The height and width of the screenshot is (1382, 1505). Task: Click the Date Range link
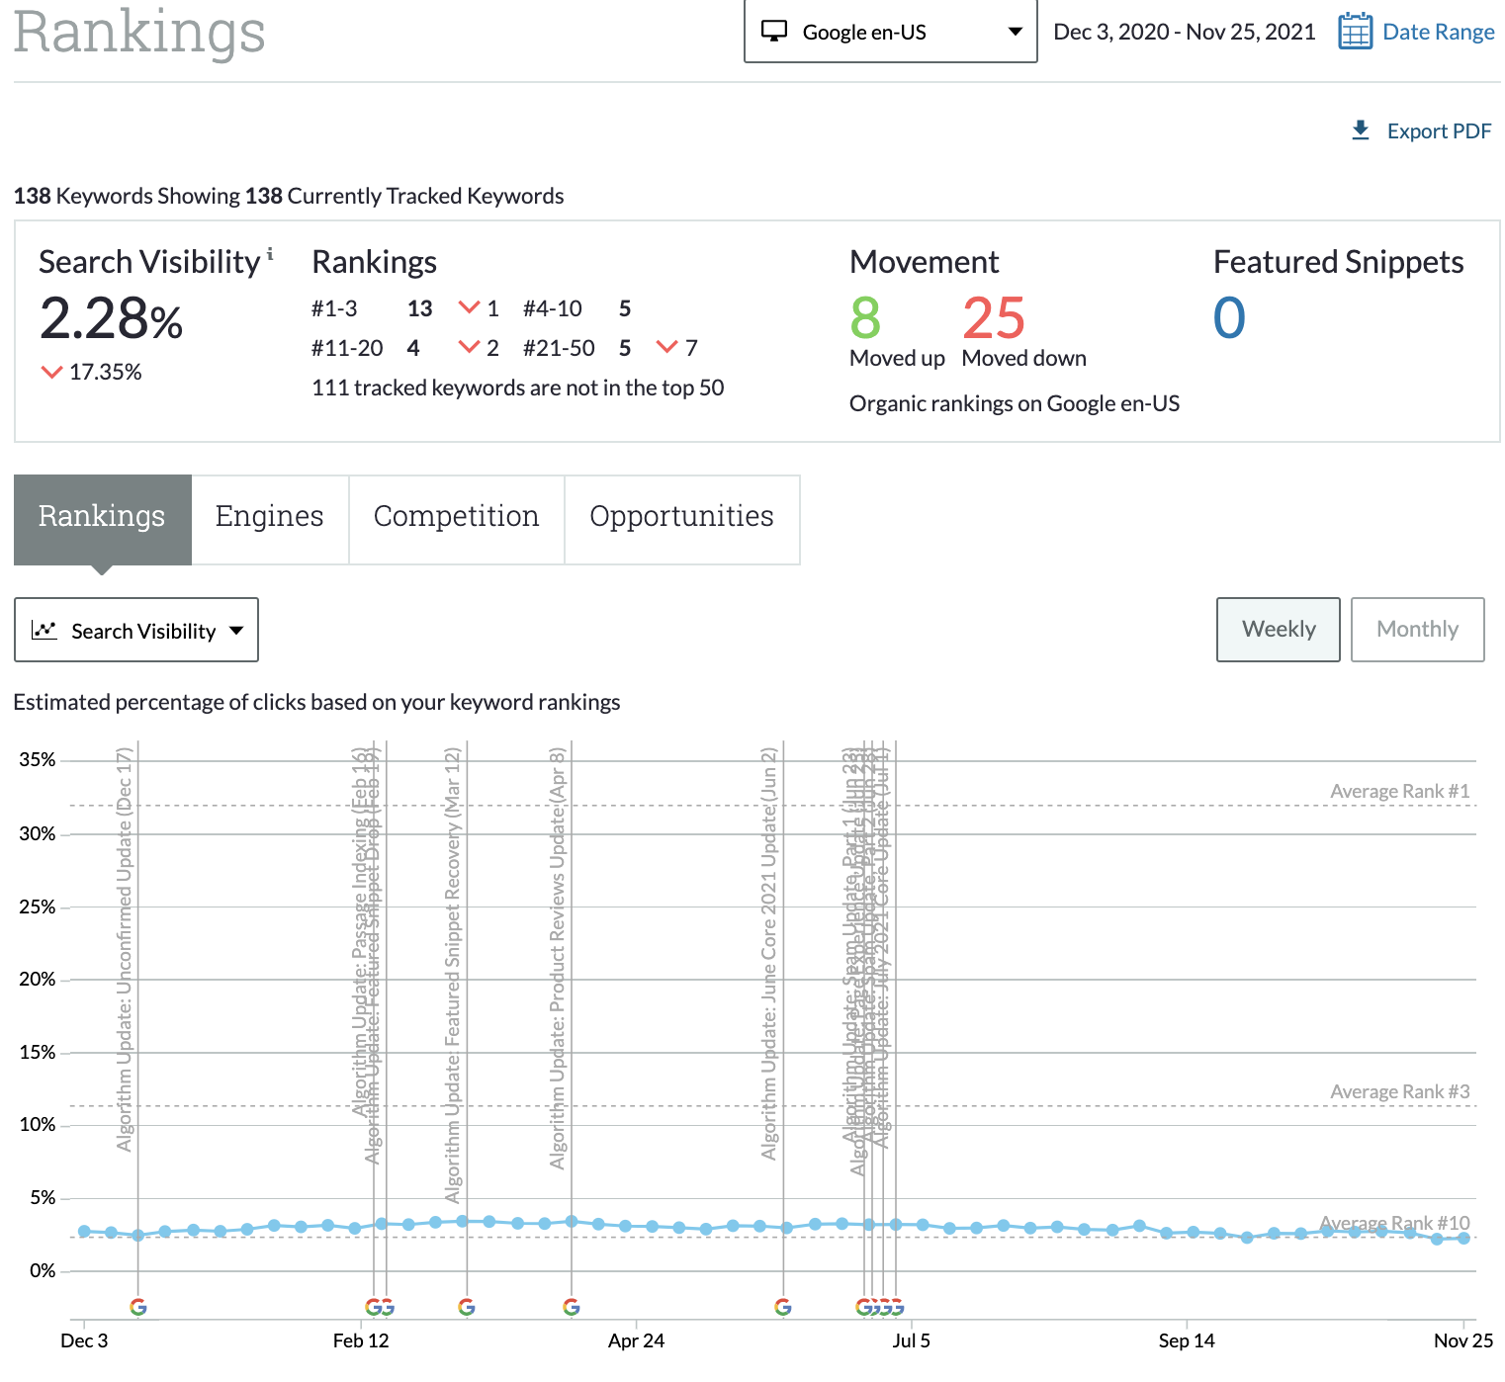1438,32
